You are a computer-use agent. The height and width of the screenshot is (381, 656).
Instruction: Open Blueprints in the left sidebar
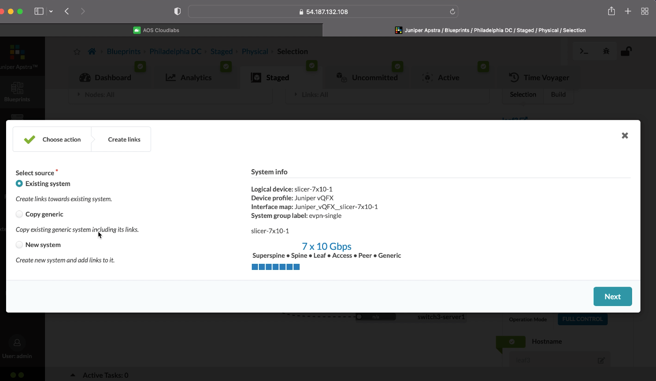click(17, 92)
